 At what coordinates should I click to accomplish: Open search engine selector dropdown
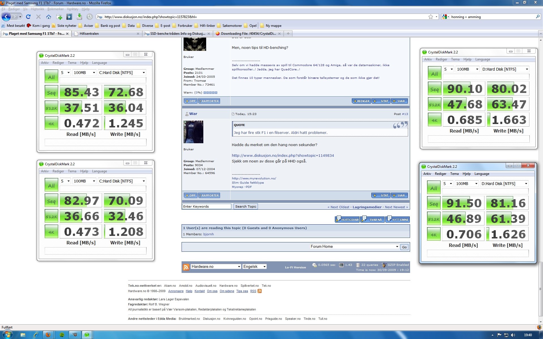445,17
